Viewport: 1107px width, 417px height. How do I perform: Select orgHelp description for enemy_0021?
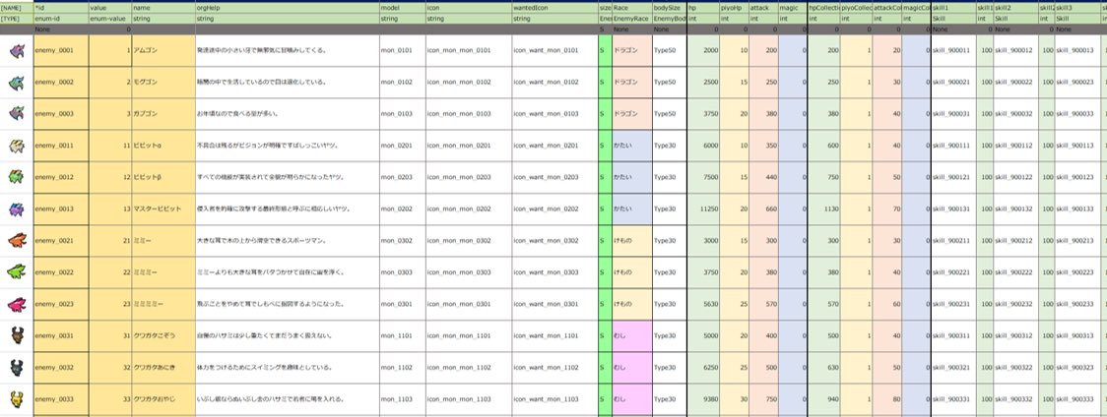point(287,241)
